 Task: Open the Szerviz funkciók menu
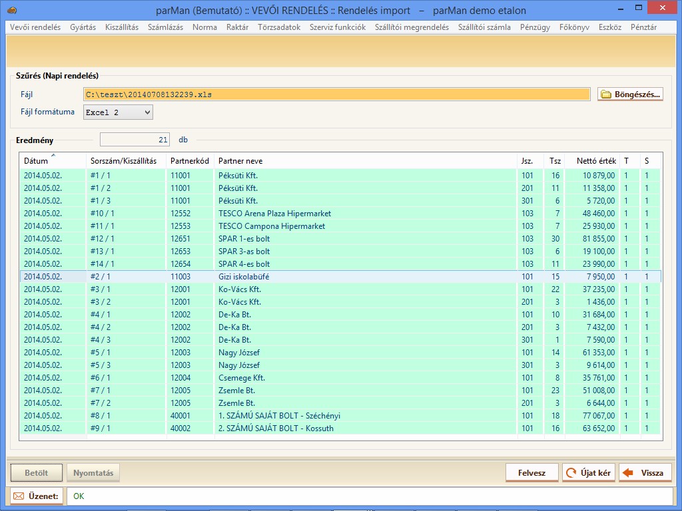pos(338,27)
